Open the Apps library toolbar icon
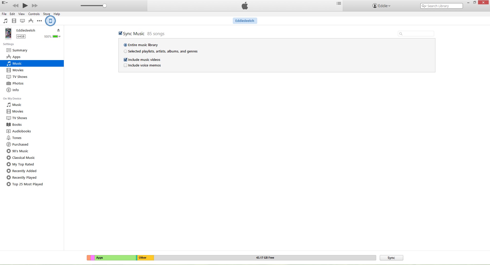 pos(31,21)
